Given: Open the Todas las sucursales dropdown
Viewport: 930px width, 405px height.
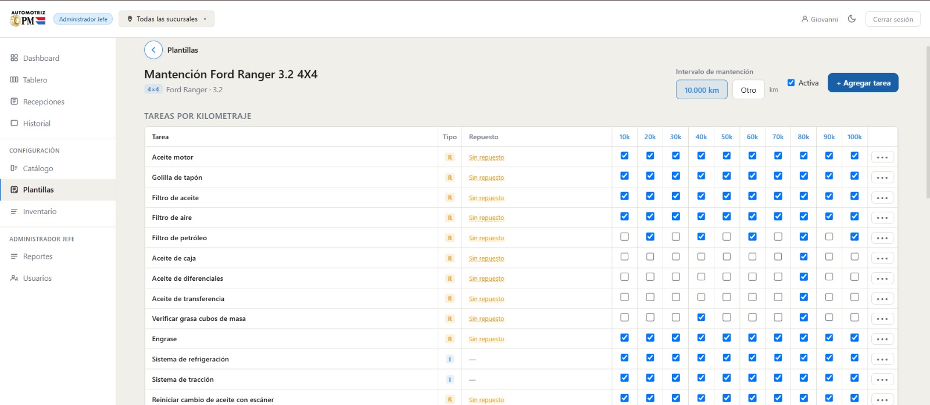Looking at the screenshot, I should 166,19.
